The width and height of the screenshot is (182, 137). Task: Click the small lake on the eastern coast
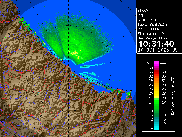pos(124,96)
